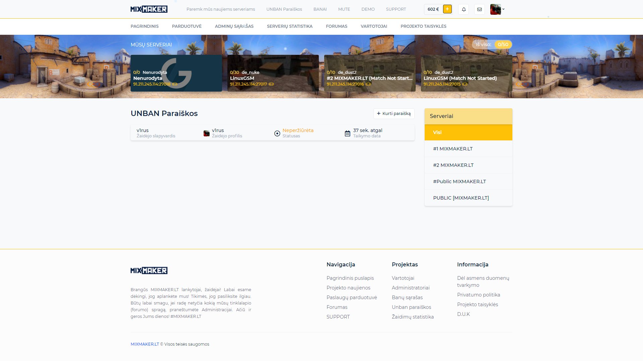Select the Visi server filter
This screenshot has height=361, width=643.
click(x=468, y=132)
